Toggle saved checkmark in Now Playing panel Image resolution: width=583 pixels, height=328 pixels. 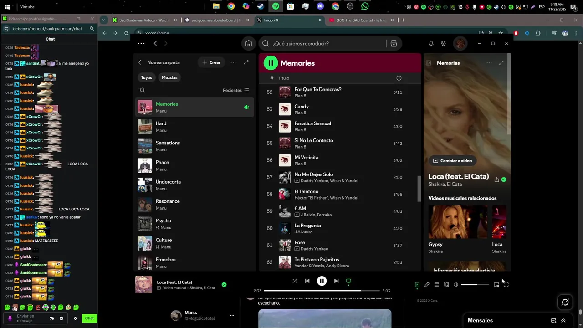[504, 179]
